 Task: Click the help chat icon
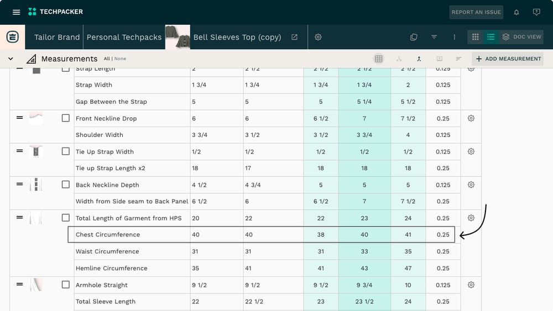coord(536,12)
